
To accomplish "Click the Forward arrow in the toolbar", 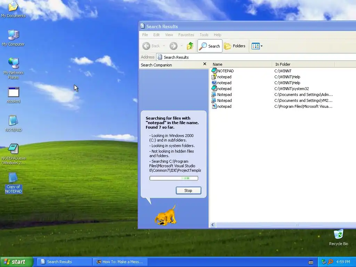I will pos(173,46).
